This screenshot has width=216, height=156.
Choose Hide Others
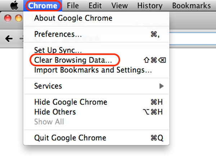[55, 112]
